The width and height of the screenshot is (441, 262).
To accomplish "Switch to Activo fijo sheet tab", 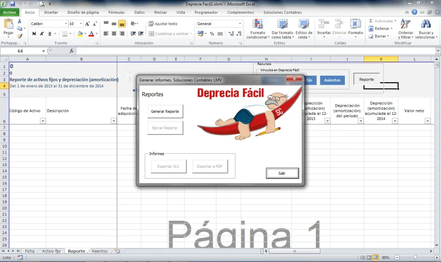I will click(51, 251).
